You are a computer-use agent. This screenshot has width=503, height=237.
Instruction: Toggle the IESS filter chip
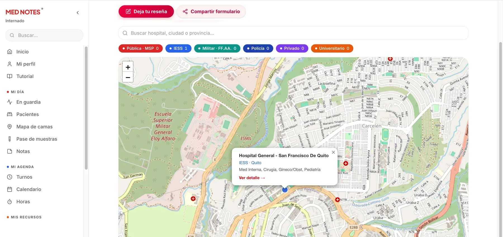point(178,48)
